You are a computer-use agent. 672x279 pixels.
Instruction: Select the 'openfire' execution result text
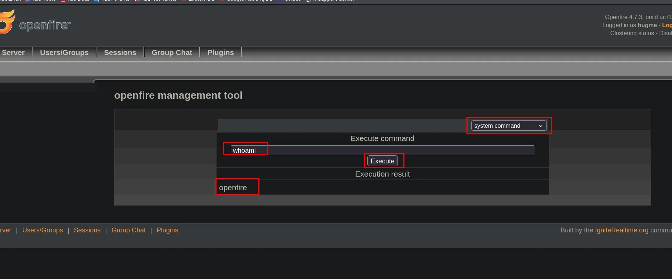tap(233, 188)
